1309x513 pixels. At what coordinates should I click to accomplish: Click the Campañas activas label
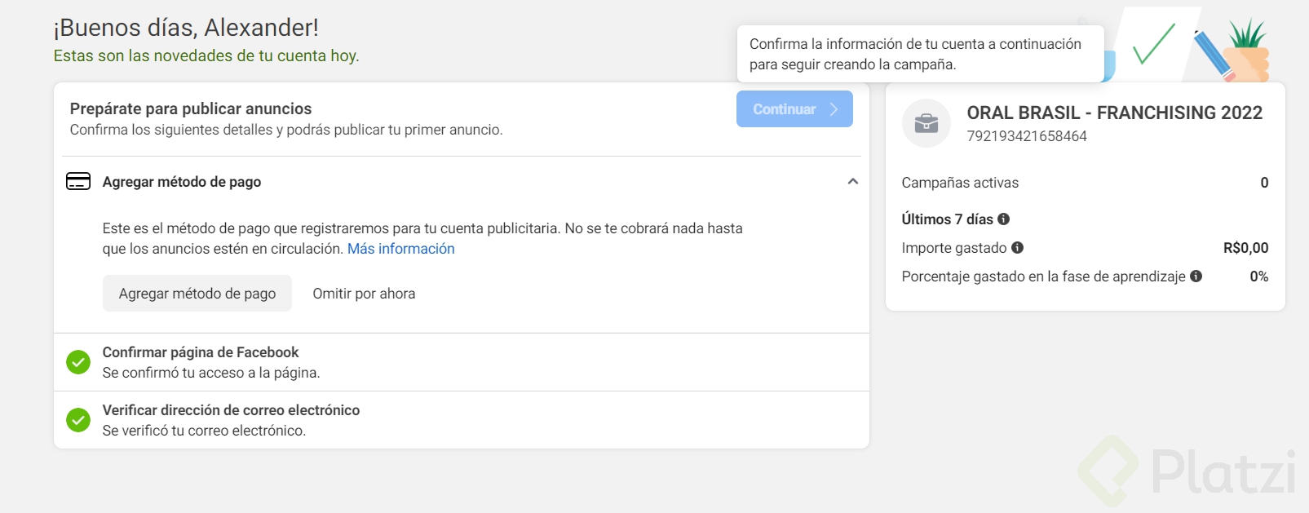pos(960,183)
